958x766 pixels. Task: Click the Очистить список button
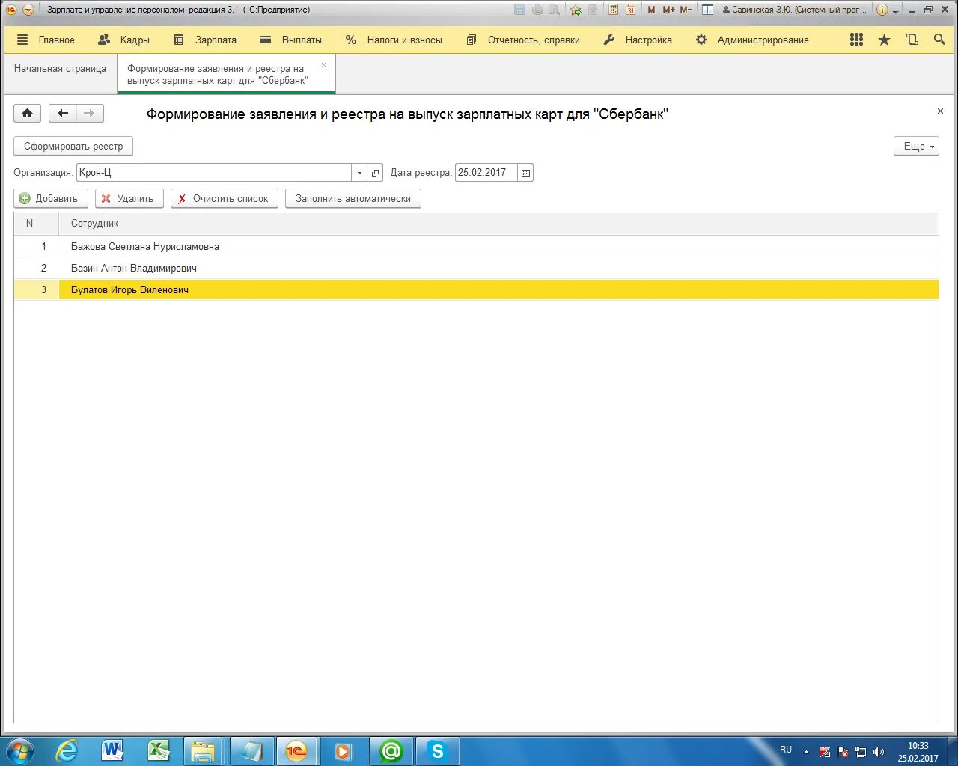[225, 198]
